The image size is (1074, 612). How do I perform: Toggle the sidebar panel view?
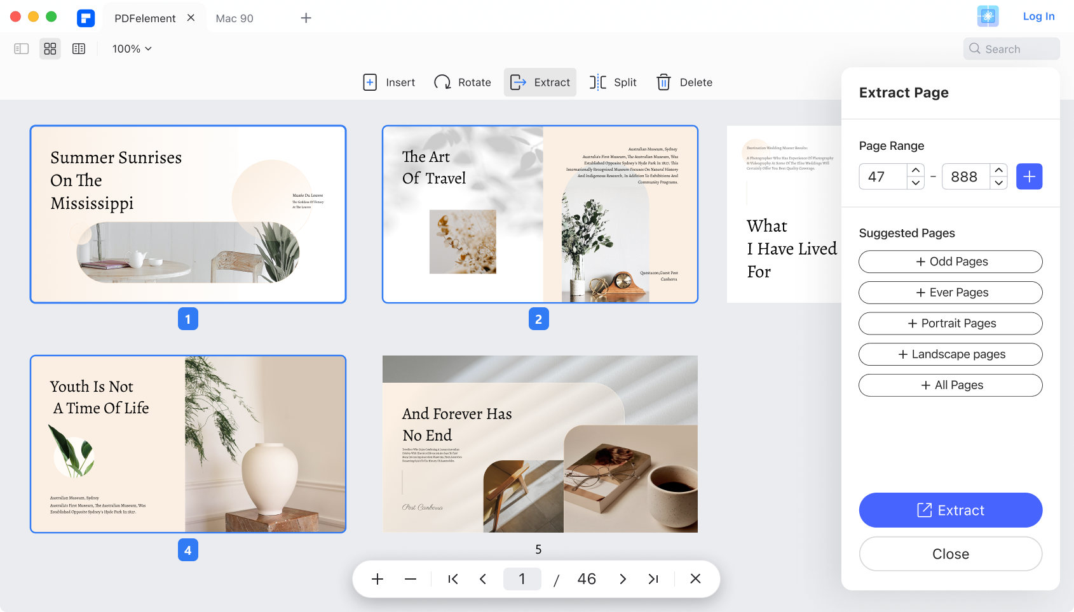coord(22,49)
